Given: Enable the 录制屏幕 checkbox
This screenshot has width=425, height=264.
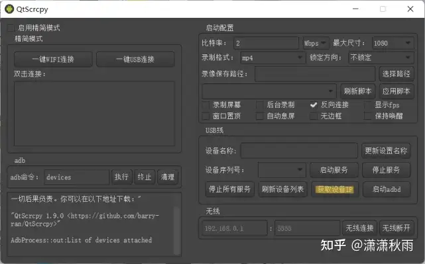Looking at the screenshot, I should [206, 105].
